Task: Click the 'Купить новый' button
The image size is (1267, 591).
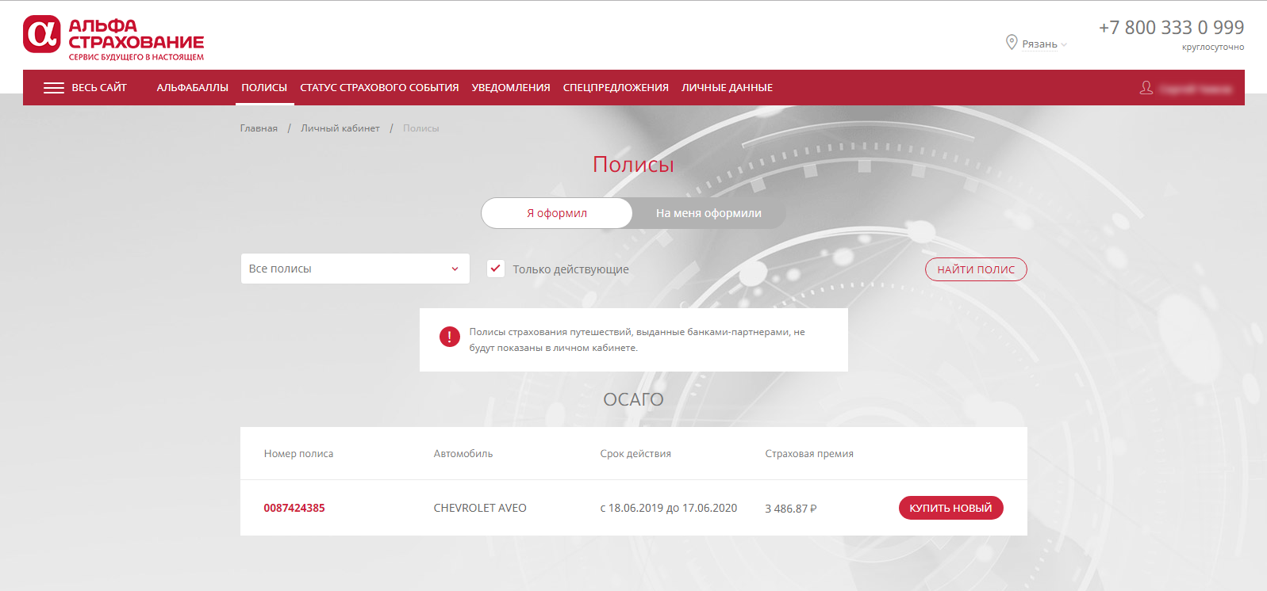Action: pyautogui.click(x=950, y=508)
